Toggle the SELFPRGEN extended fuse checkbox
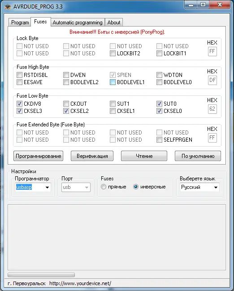Image resolution: width=234 pixels, height=291 pixels. coord(159,140)
